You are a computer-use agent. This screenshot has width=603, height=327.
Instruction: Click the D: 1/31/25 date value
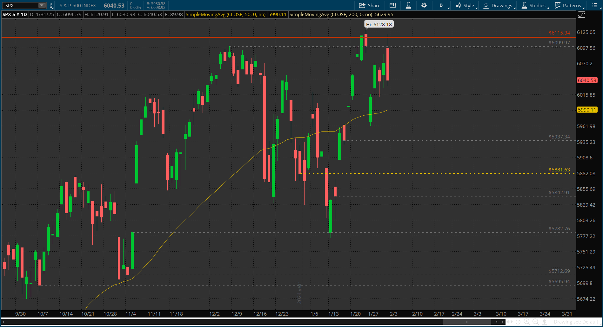click(x=42, y=14)
